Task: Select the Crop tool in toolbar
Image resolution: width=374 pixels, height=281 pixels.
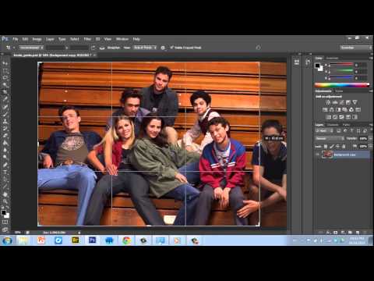Action: tap(5, 92)
